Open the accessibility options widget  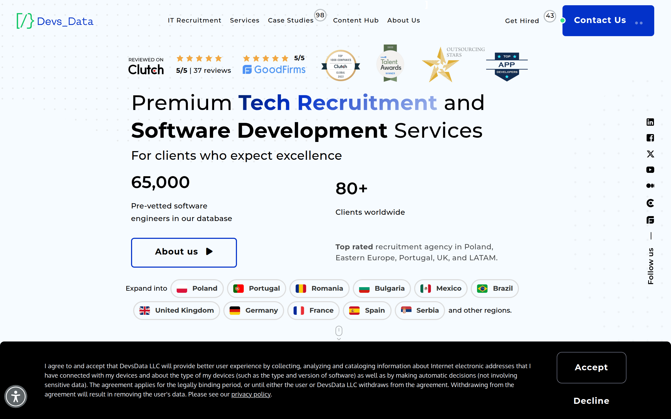[16, 396]
